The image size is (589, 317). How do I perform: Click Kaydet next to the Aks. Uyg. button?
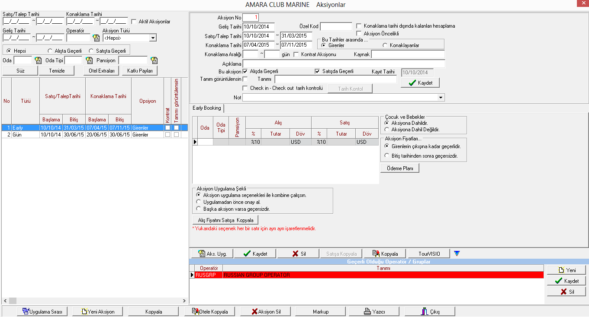tap(255, 254)
